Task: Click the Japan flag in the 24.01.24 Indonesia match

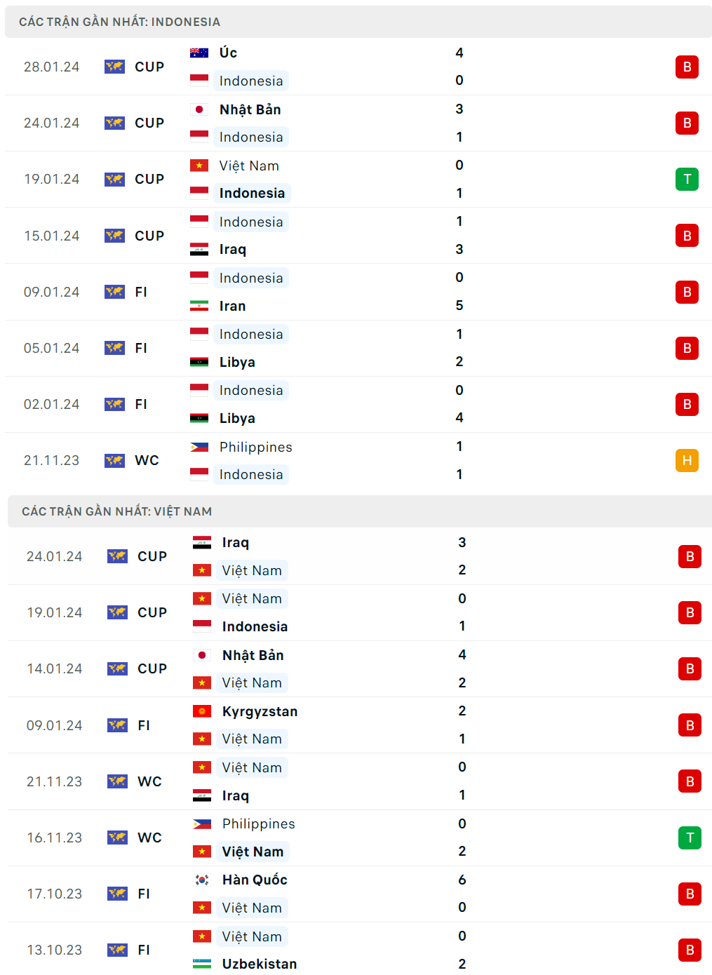Action: [x=199, y=109]
